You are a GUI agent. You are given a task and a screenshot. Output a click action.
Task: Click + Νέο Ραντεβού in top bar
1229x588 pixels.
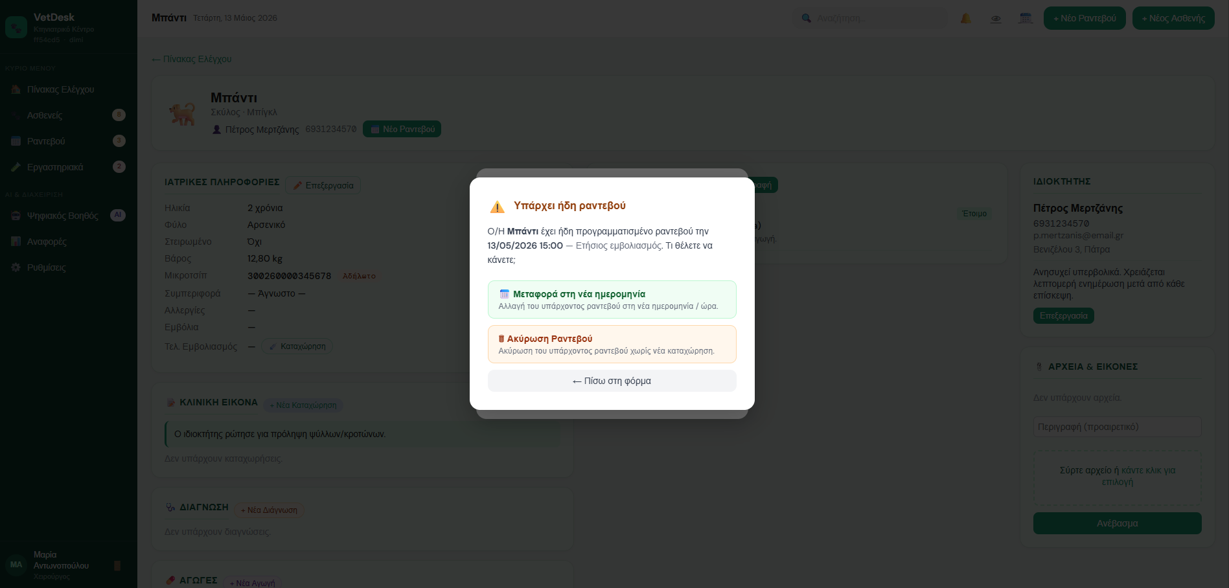tap(1085, 18)
